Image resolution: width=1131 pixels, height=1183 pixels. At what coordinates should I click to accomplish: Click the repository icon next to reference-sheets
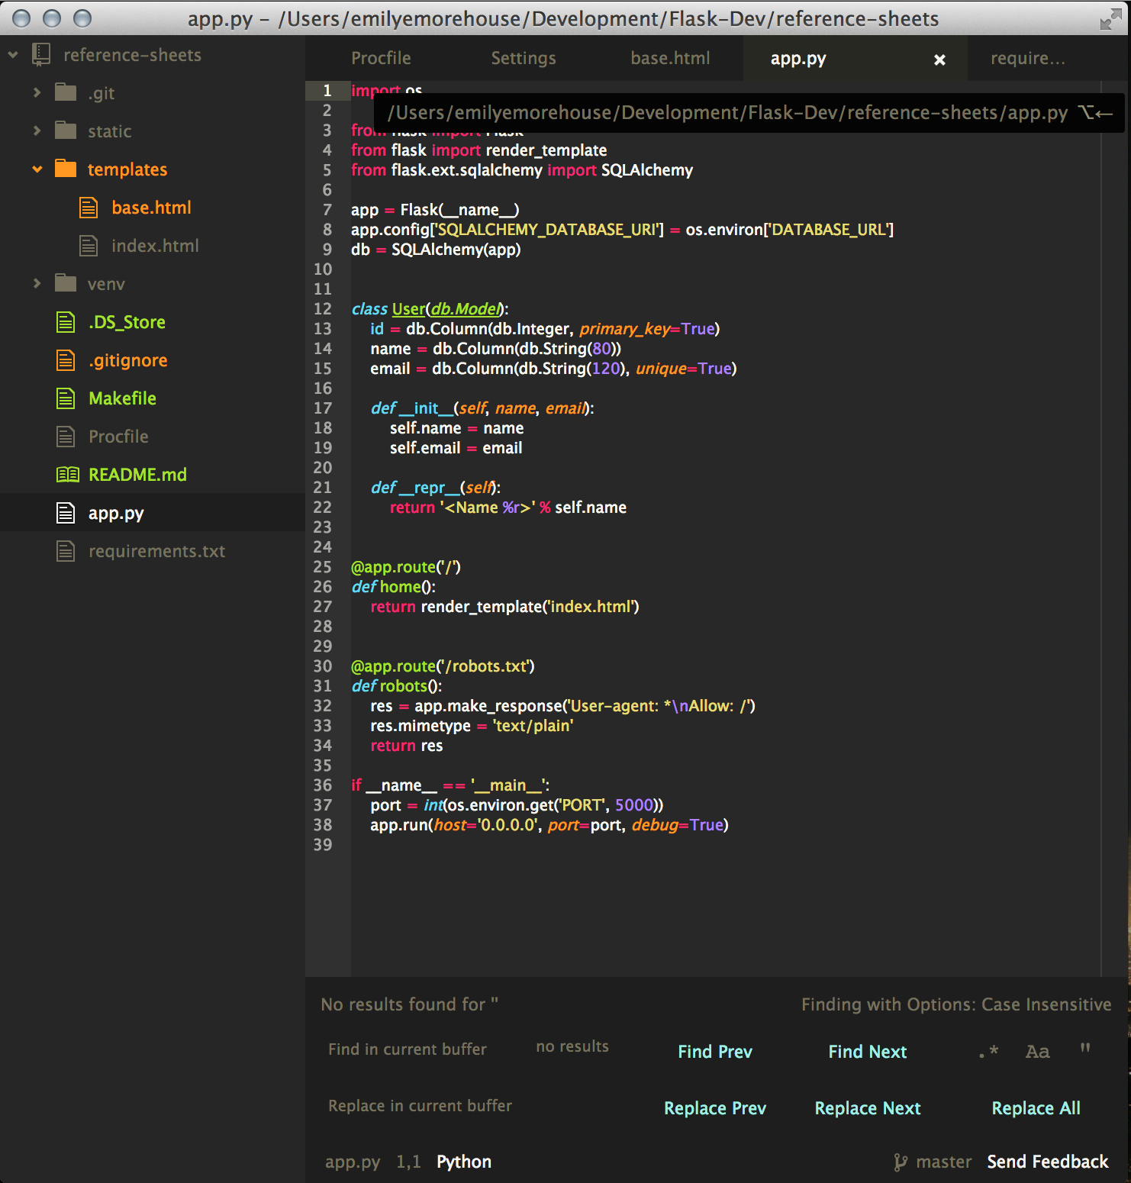[40, 54]
